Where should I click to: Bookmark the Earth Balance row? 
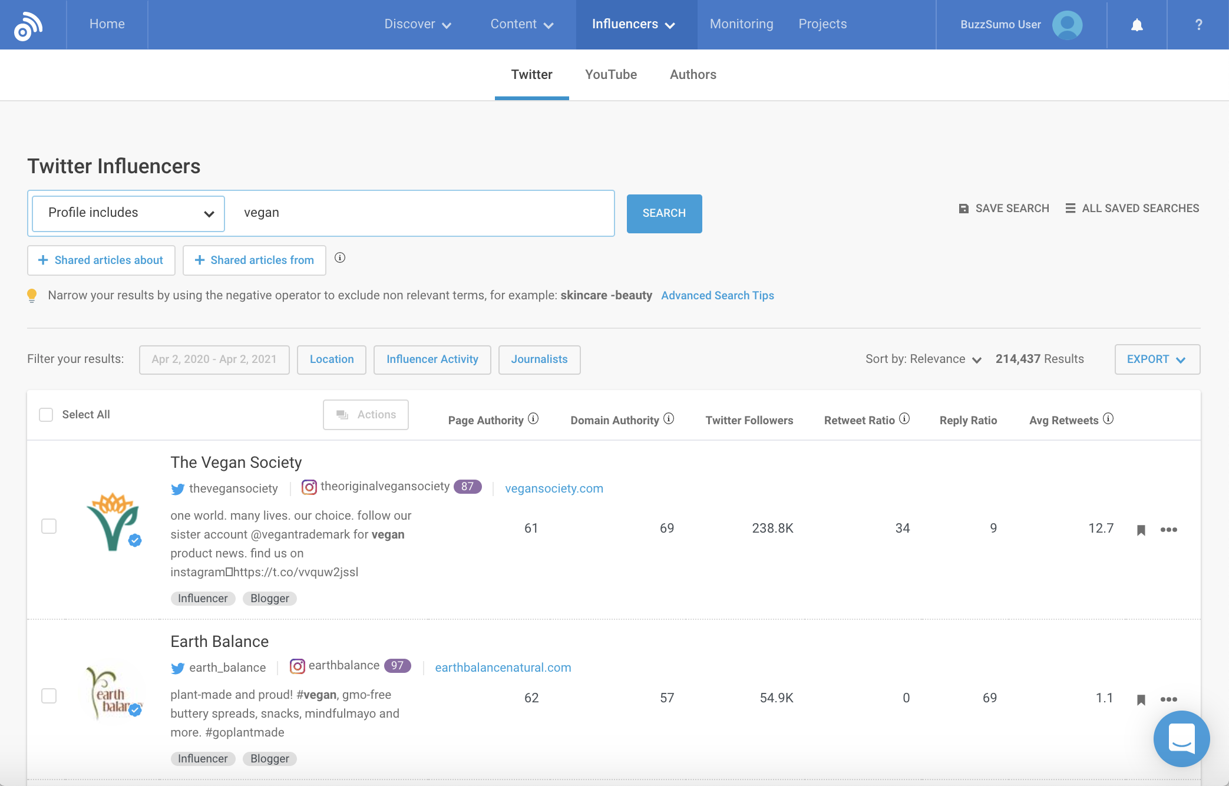pyautogui.click(x=1141, y=699)
